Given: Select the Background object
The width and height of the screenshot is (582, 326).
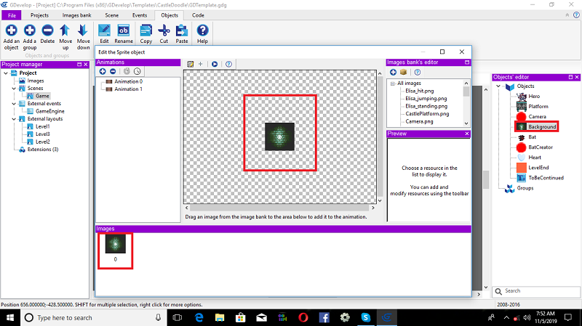Looking at the screenshot, I should pyautogui.click(x=542, y=126).
